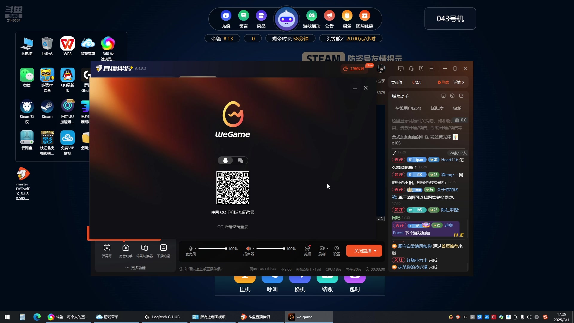Click the speaker volume slider
Screen dimensions: 574x323
click(x=270, y=249)
